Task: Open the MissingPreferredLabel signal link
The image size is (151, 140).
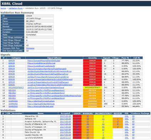Action: 41,106
